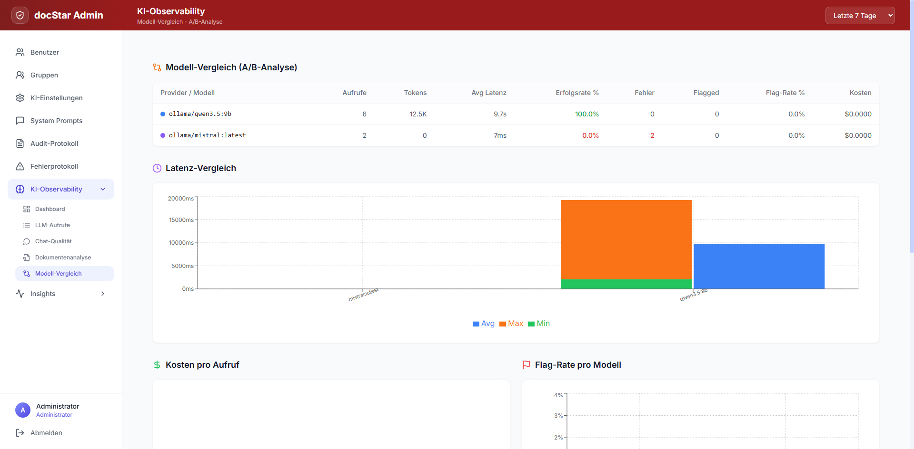Click the System Prompts speech bubble icon

[x=20, y=121]
